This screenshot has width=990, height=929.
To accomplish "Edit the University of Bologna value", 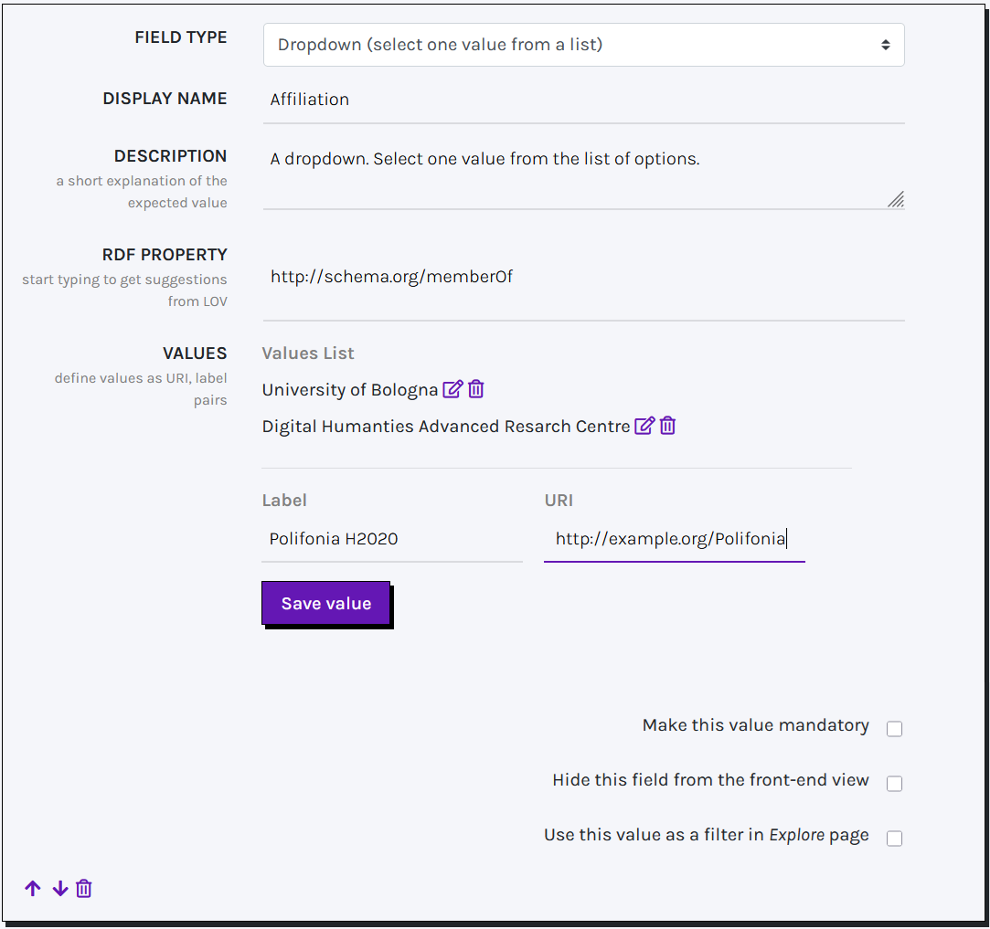I will 452,390.
